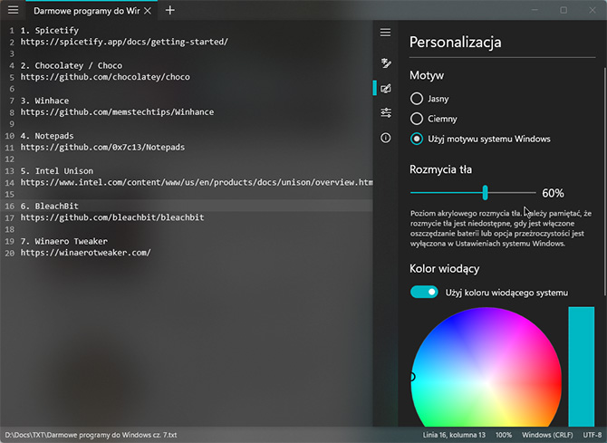This screenshot has height=443, width=607.
Task: Click the bleachbit/bleachbit URL line
Action: point(112,217)
